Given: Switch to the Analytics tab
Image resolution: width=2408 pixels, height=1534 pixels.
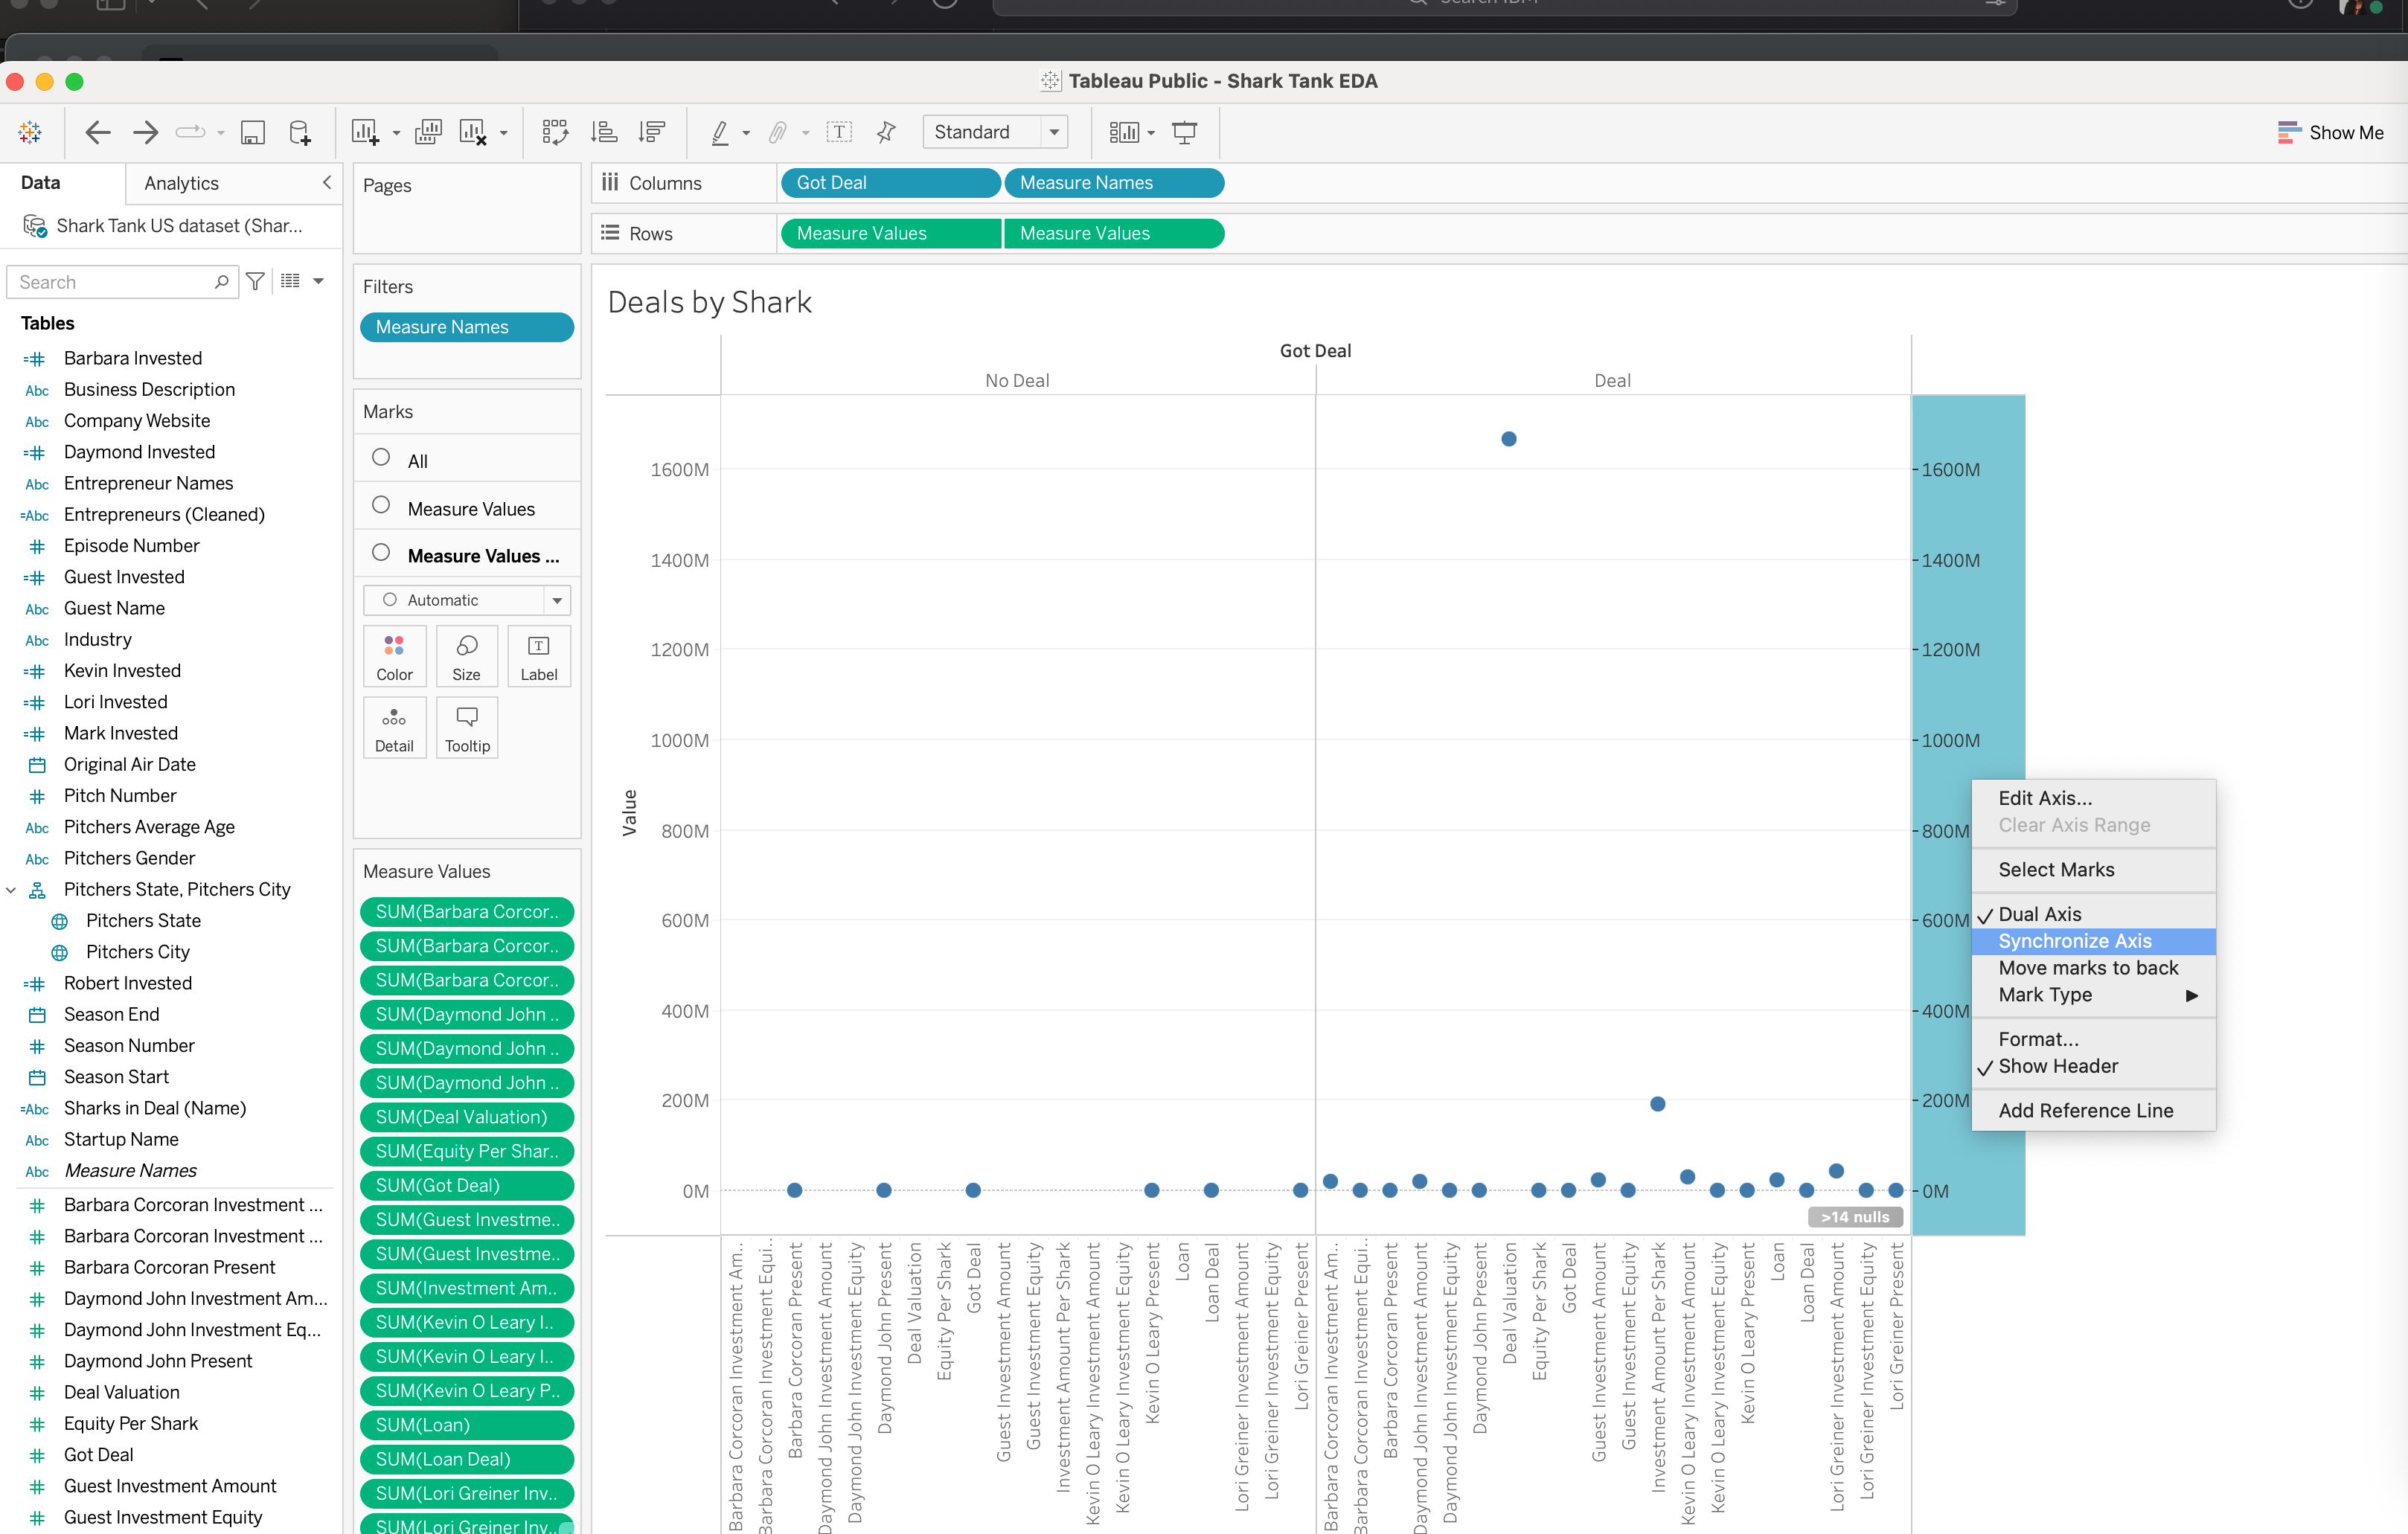Looking at the screenshot, I should pyautogui.click(x=181, y=183).
